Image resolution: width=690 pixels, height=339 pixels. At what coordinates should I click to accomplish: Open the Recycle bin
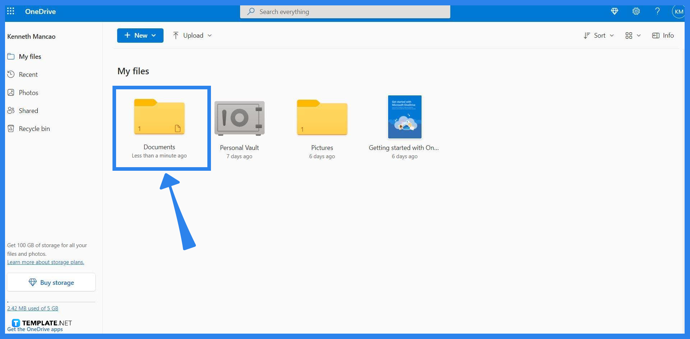[34, 128]
